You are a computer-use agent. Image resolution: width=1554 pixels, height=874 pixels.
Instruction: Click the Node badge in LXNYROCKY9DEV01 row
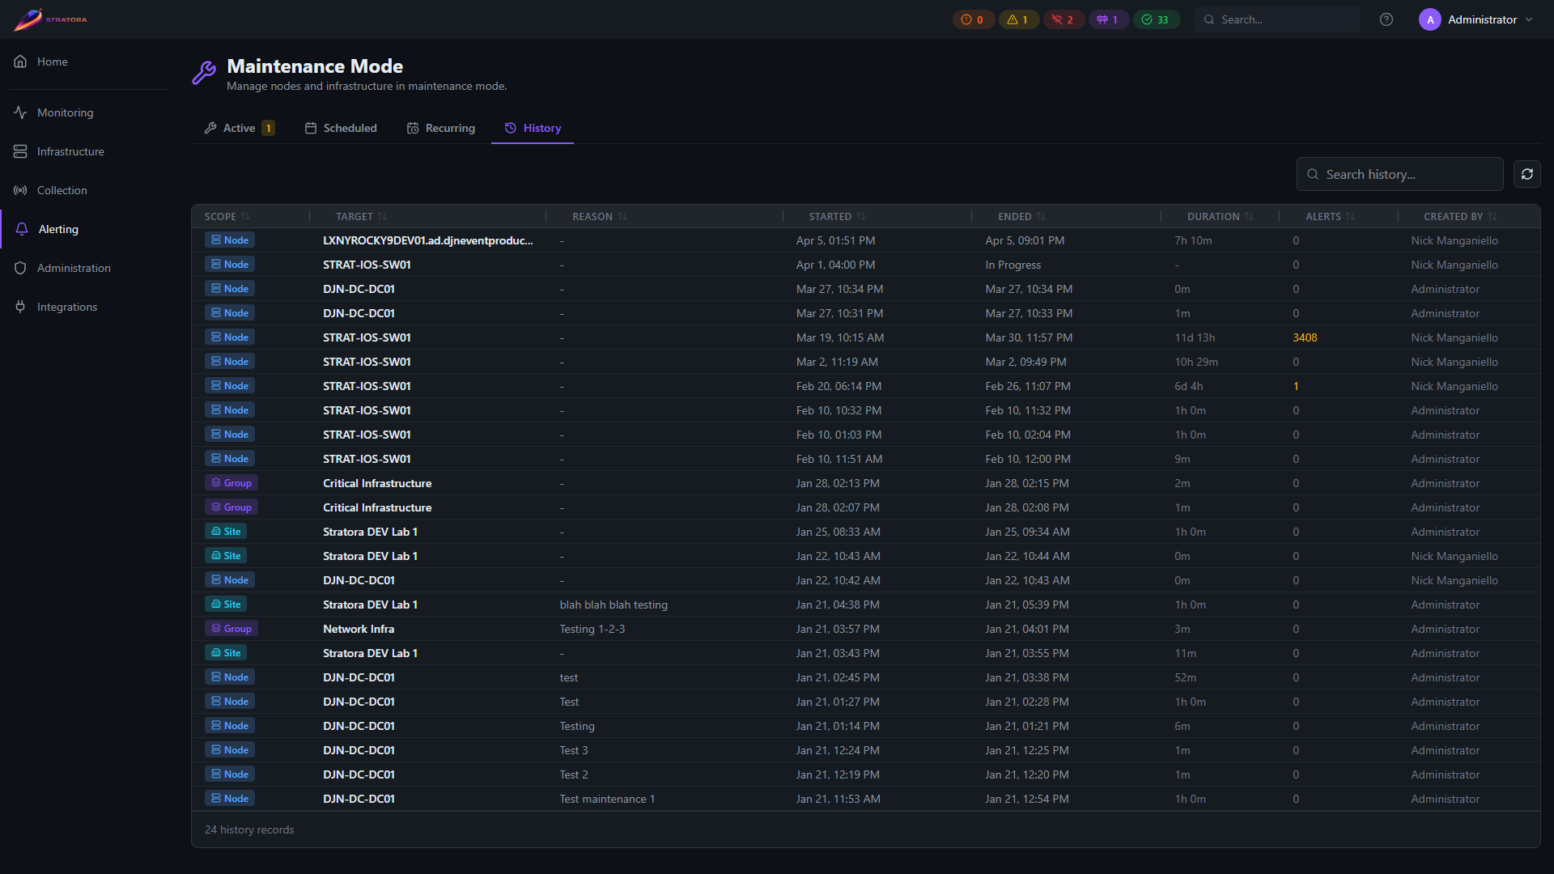click(230, 240)
